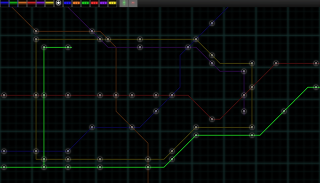Click the station where blue and orange lines cross
The image size is (320, 183).
[132, 127]
